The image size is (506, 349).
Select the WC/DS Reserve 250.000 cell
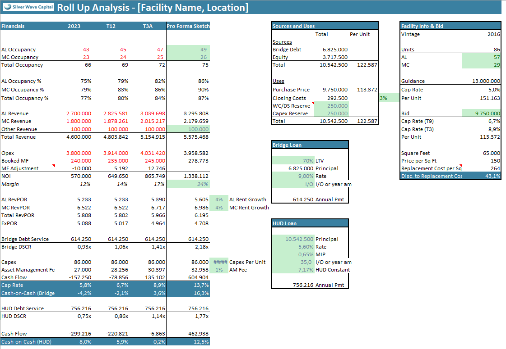coord(332,106)
